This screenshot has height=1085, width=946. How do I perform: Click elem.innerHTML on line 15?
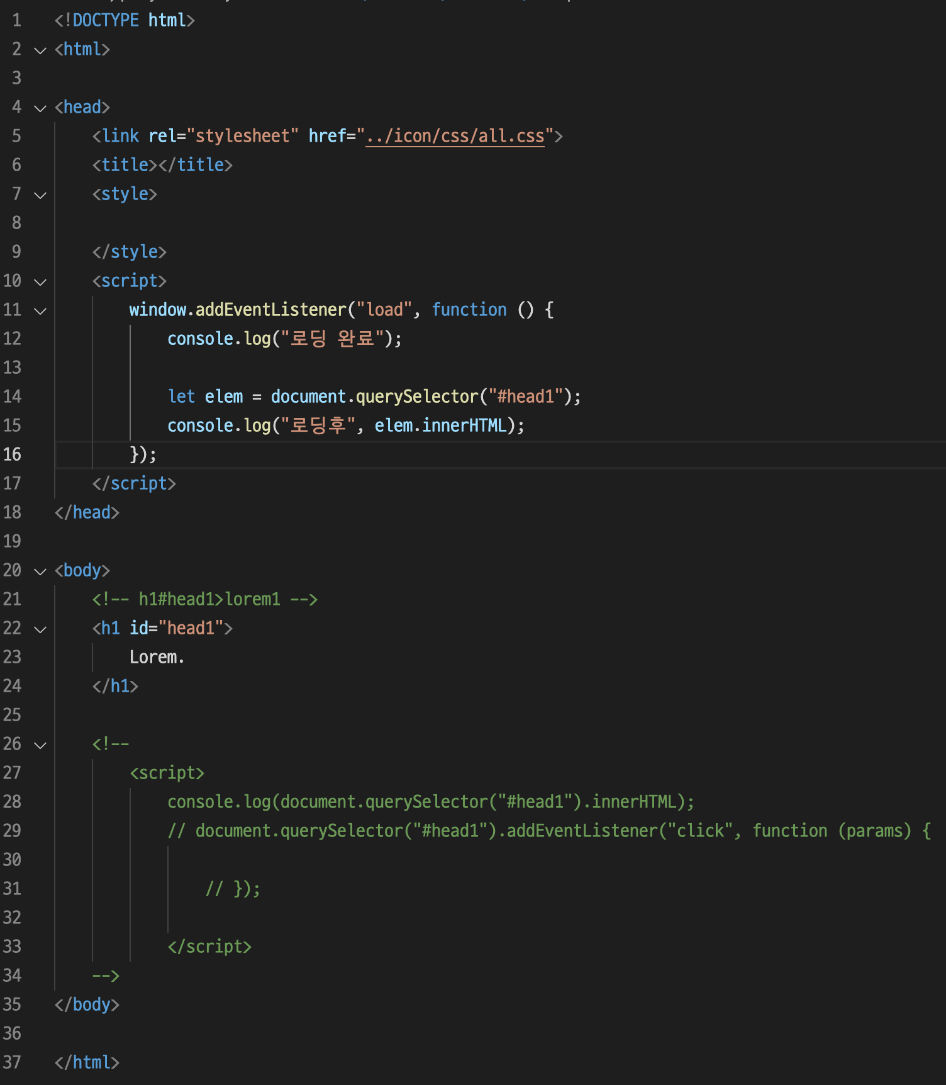pyautogui.click(x=441, y=425)
